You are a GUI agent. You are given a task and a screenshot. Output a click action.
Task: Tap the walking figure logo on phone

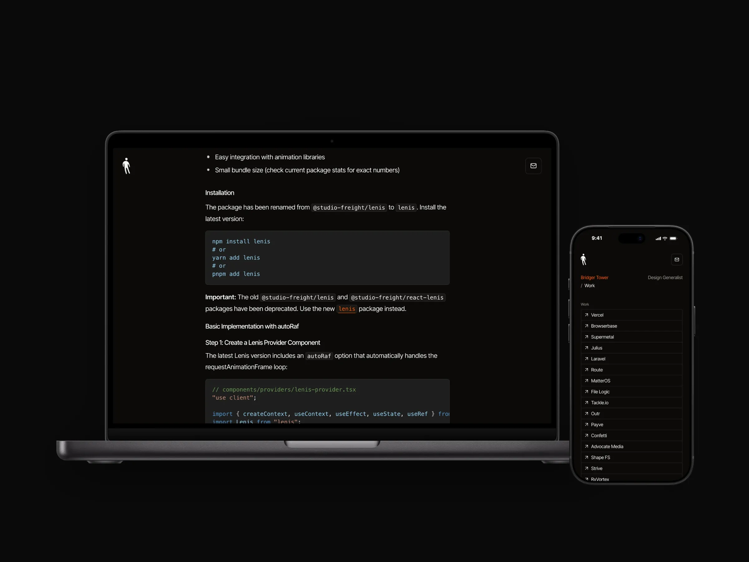click(583, 259)
